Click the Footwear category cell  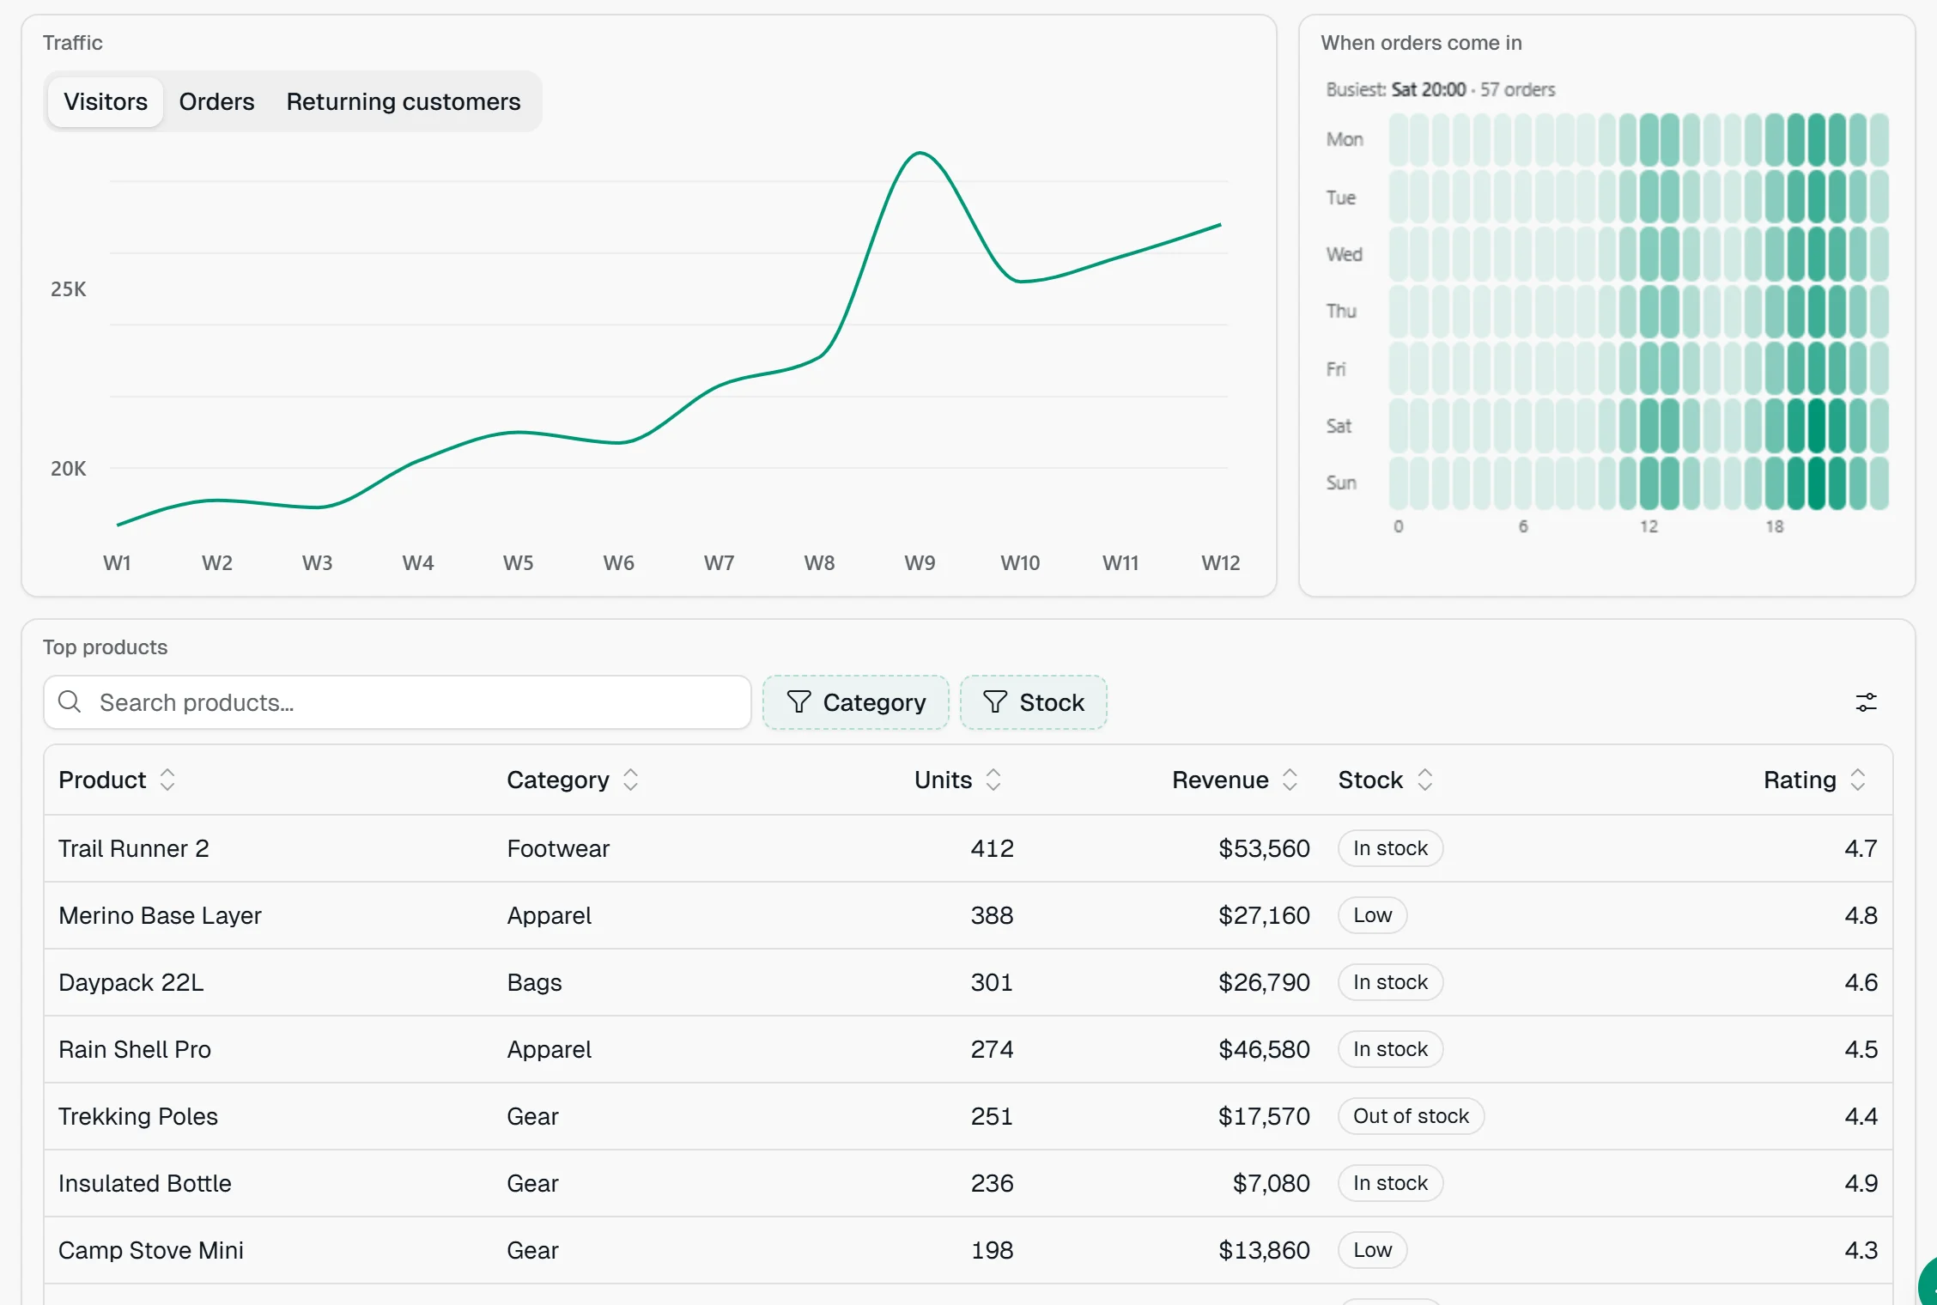tap(558, 848)
